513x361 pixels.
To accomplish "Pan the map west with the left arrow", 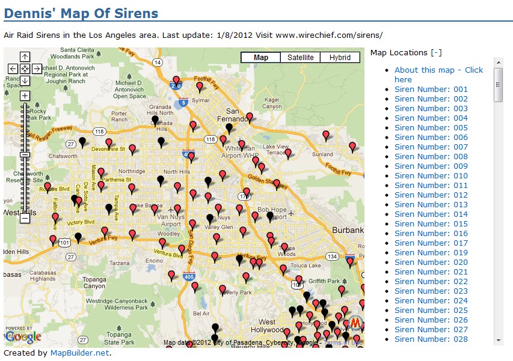I will coord(13,68).
